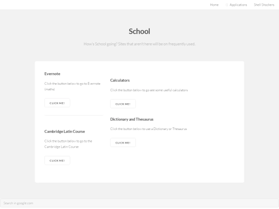Click the Cambridge Latin Course CLICK ME! button
The image size is (279, 209).
pos(57,160)
